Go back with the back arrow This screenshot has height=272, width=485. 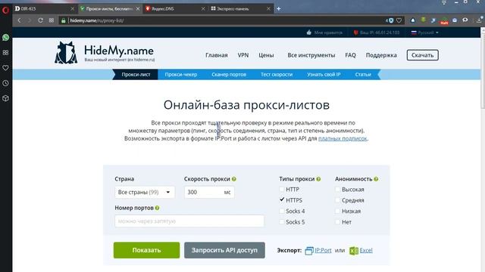tap(19, 20)
